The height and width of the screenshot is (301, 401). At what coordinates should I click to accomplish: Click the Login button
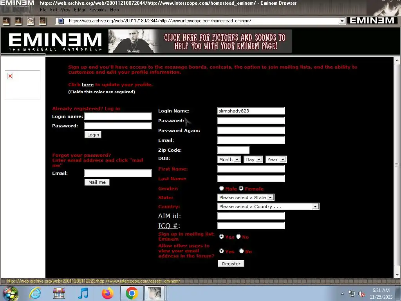tap(93, 135)
